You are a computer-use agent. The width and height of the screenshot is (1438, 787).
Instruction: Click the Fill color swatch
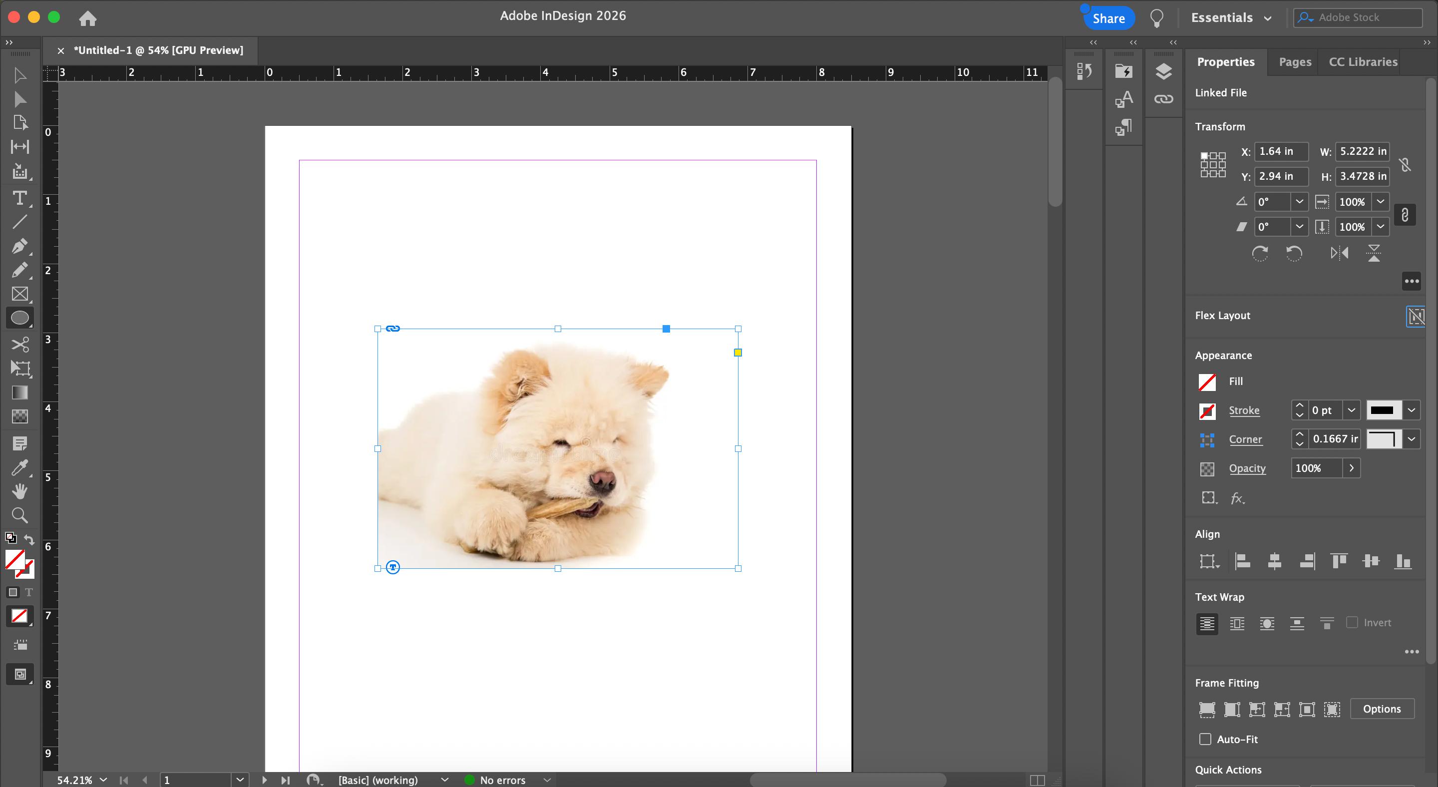[x=1207, y=382]
